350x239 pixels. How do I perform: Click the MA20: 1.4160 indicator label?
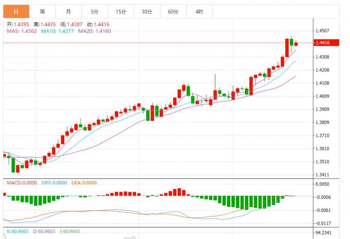tap(94, 31)
